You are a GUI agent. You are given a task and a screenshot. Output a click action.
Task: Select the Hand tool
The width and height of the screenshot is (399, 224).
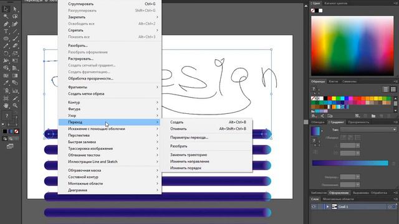[x=6, y=105]
